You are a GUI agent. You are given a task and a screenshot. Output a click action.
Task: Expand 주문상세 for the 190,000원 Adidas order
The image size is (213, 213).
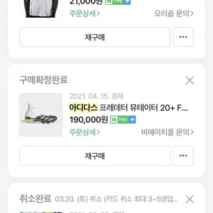point(85,132)
